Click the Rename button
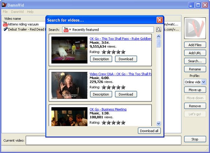 [195, 69]
